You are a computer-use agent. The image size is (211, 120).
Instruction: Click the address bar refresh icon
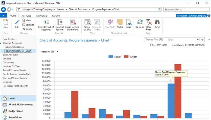(x=159, y=9)
